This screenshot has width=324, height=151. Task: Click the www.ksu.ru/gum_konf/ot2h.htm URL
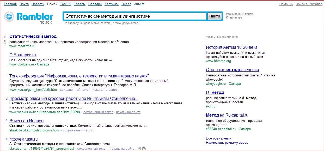pyautogui.click(x=33, y=90)
